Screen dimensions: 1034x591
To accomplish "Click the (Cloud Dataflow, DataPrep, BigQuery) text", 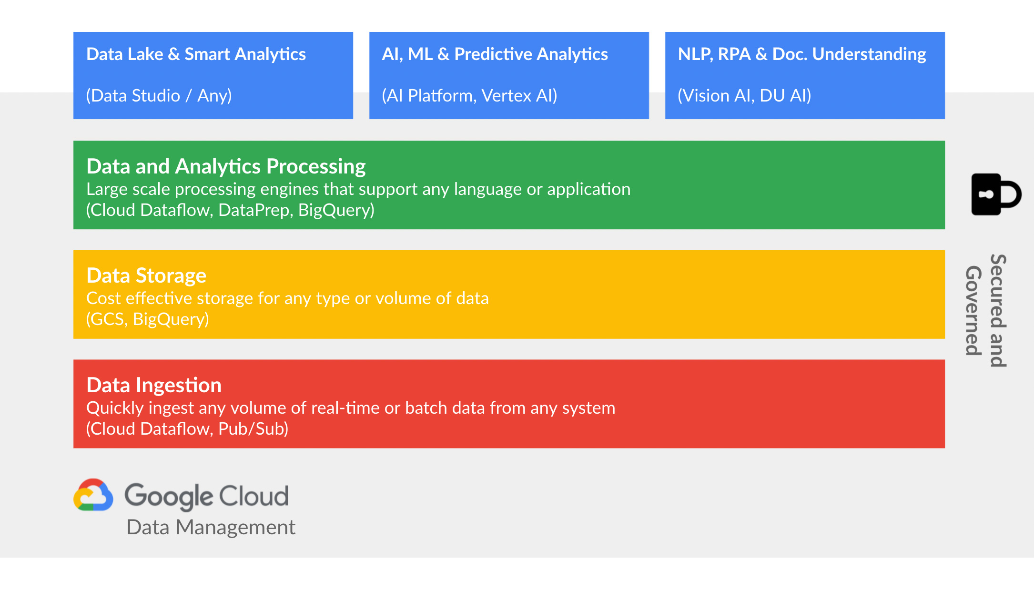I will point(230,210).
